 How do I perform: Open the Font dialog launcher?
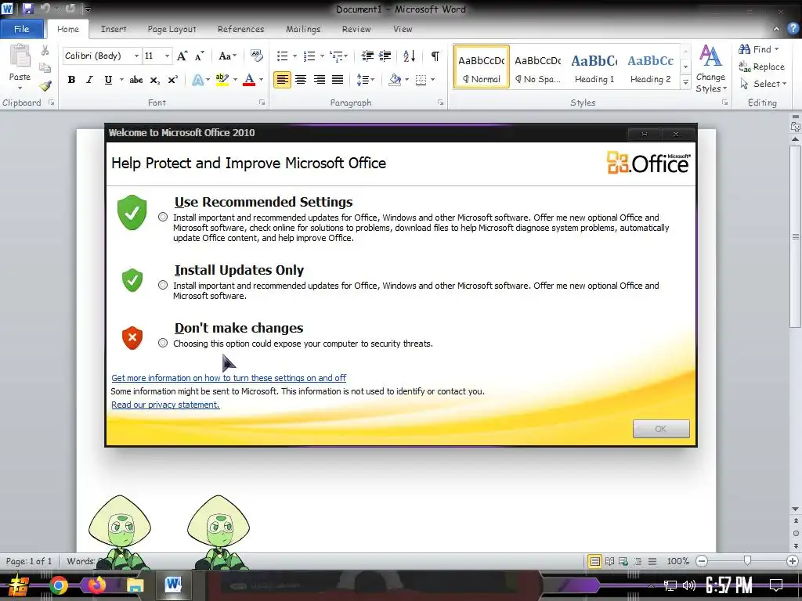[262, 103]
